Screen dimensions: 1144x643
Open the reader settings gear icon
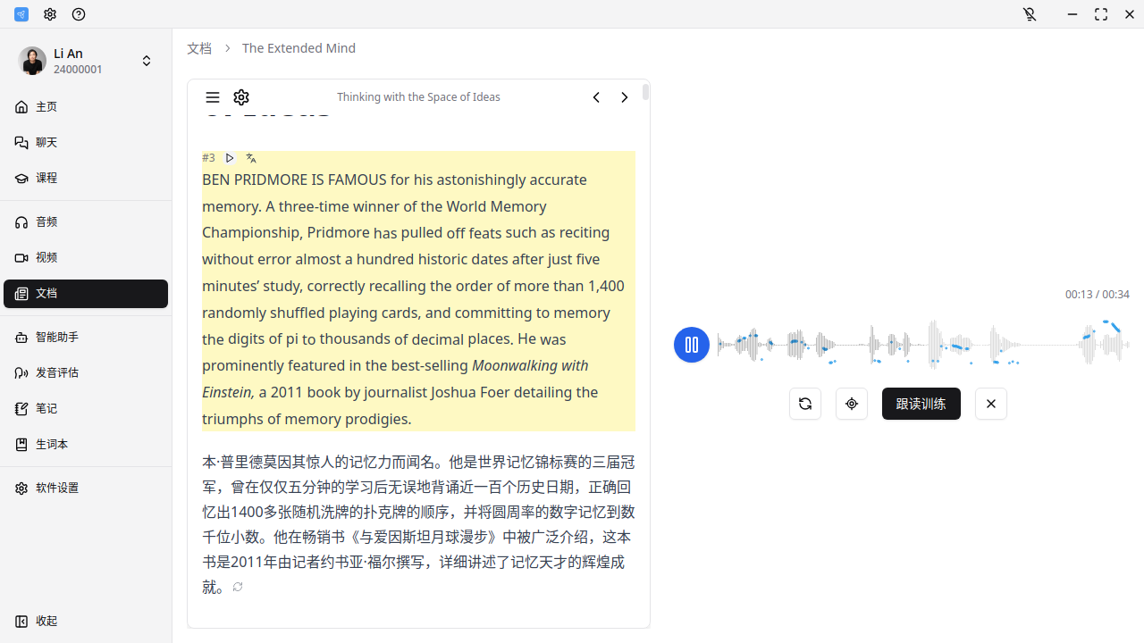click(241, 97)
